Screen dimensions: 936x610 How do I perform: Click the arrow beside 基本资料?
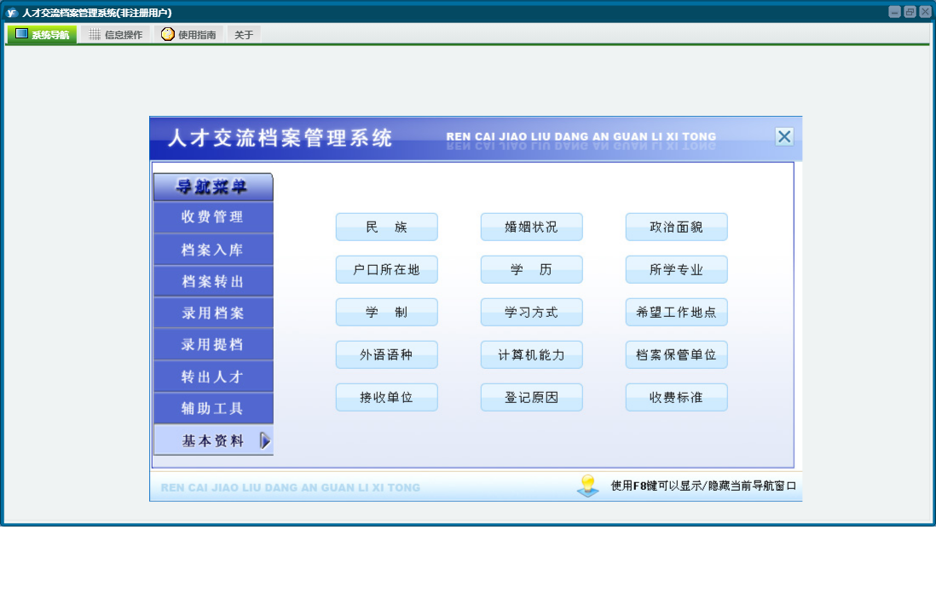click(265, 441)
